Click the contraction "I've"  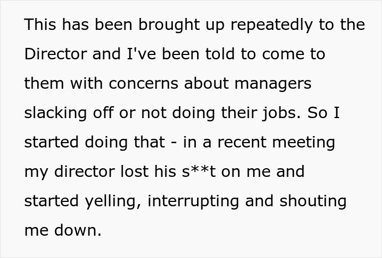(x=141, y=54)
